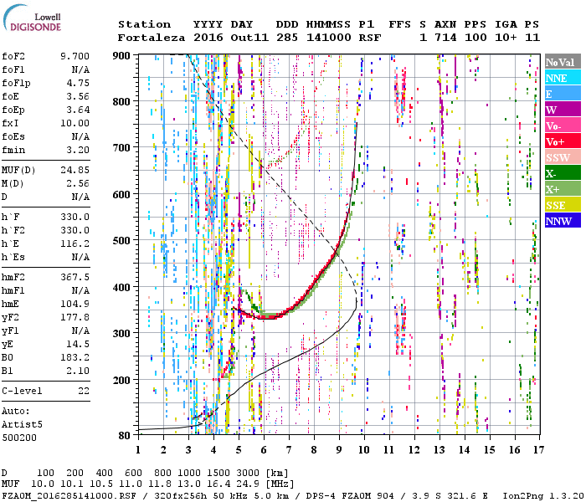
Task: Select the E legend swatch
Action: (x=563, y=94)
